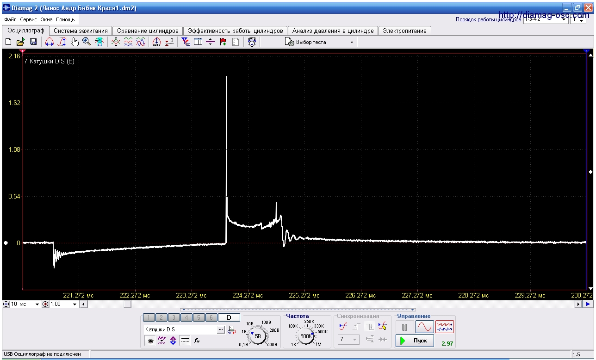
Task: Switch to the Электропитание tab
Action: (405, 31)
